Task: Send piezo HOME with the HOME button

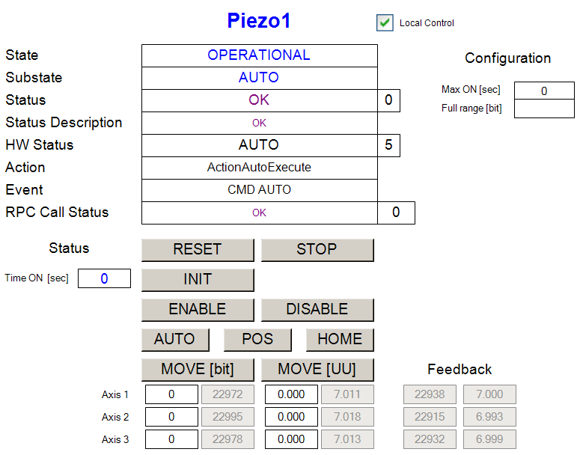Action: pos(340,339)
